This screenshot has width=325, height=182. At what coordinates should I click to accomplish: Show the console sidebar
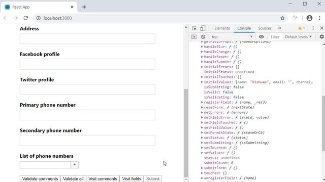194,37
